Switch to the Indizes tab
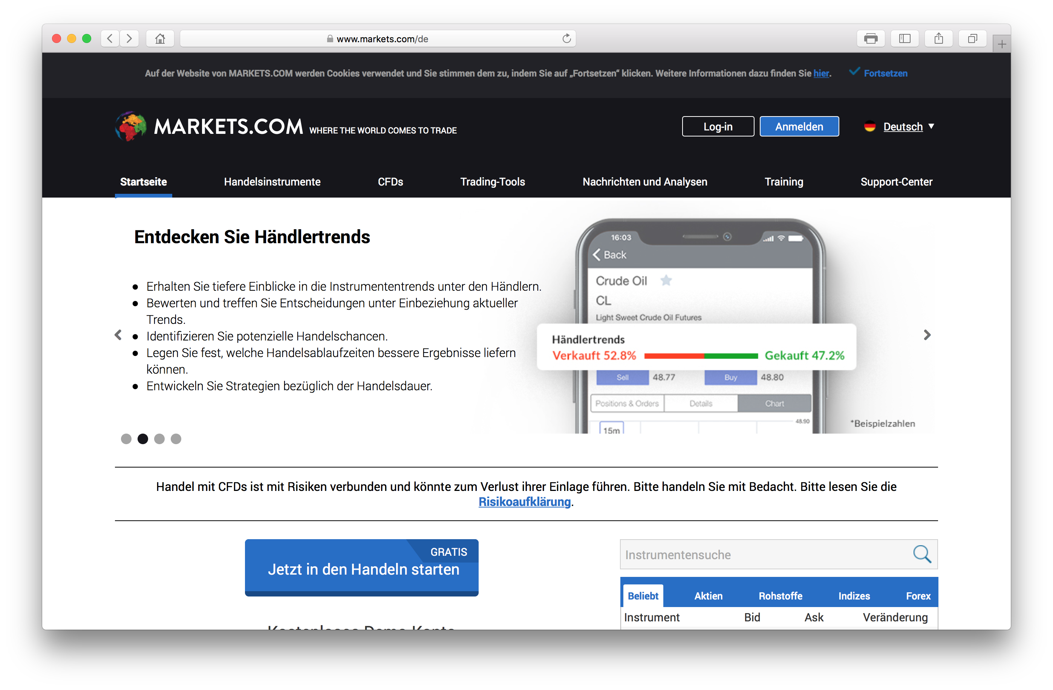Viewport: 1053px width, 690px height. pyautogui.click(x=854, y=596)
